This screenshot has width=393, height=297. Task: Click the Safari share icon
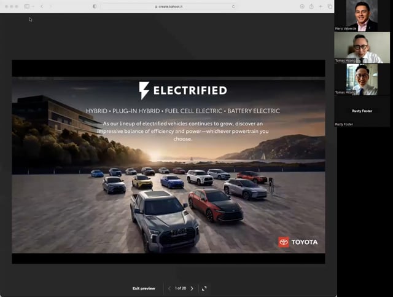(x=311, y=6)
